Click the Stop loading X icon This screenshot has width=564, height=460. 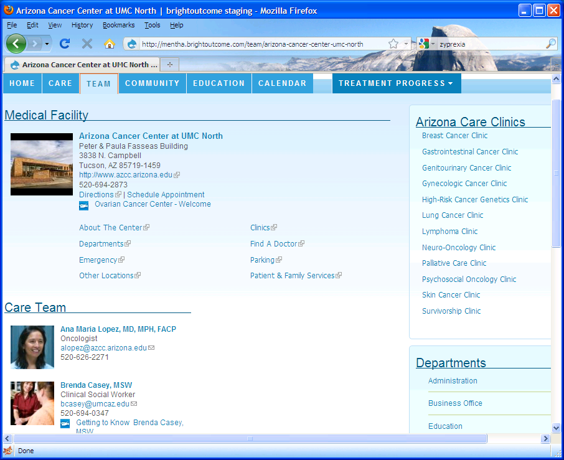tap(87, 44)
